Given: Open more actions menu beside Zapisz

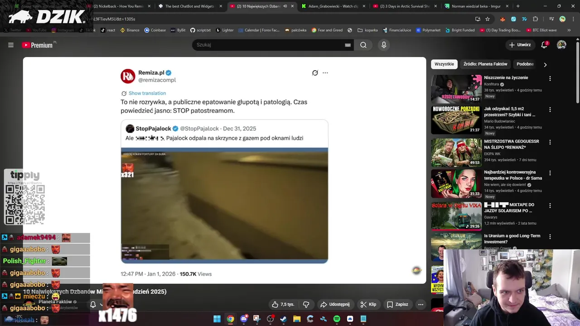Looking at the screenshot, I should 420,304.
